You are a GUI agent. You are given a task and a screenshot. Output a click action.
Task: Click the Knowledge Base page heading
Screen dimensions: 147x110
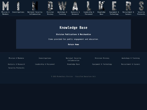(x=73, y=28)
